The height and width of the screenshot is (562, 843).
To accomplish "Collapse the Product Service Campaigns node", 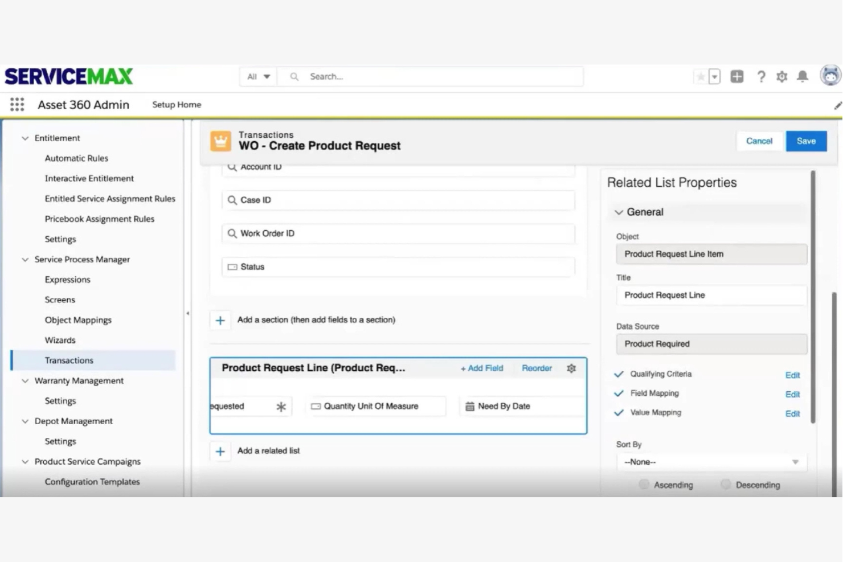I will pyautogui.click(x=25, y=462).
